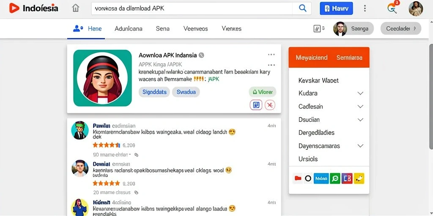The image size is (433, 216).
Task: Expand the Dsucian sidebar section
Action: (x=360, y=119)
